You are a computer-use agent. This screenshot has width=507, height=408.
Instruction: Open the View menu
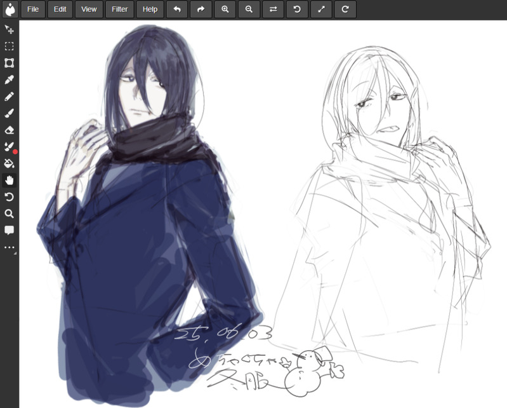89,10
